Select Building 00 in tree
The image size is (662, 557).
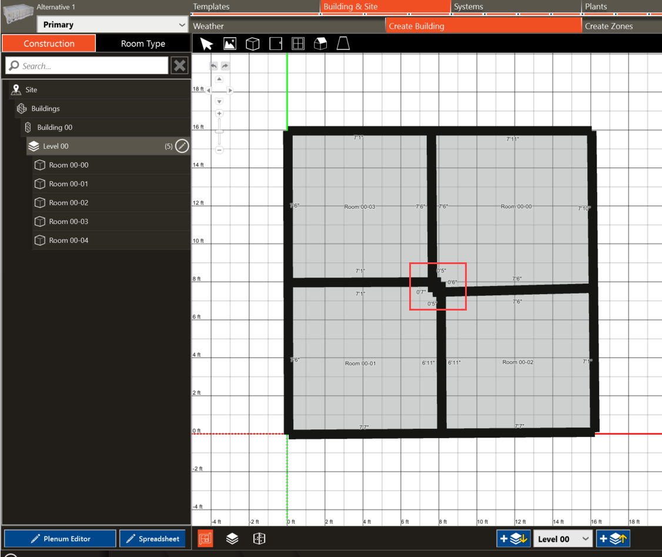106,127
